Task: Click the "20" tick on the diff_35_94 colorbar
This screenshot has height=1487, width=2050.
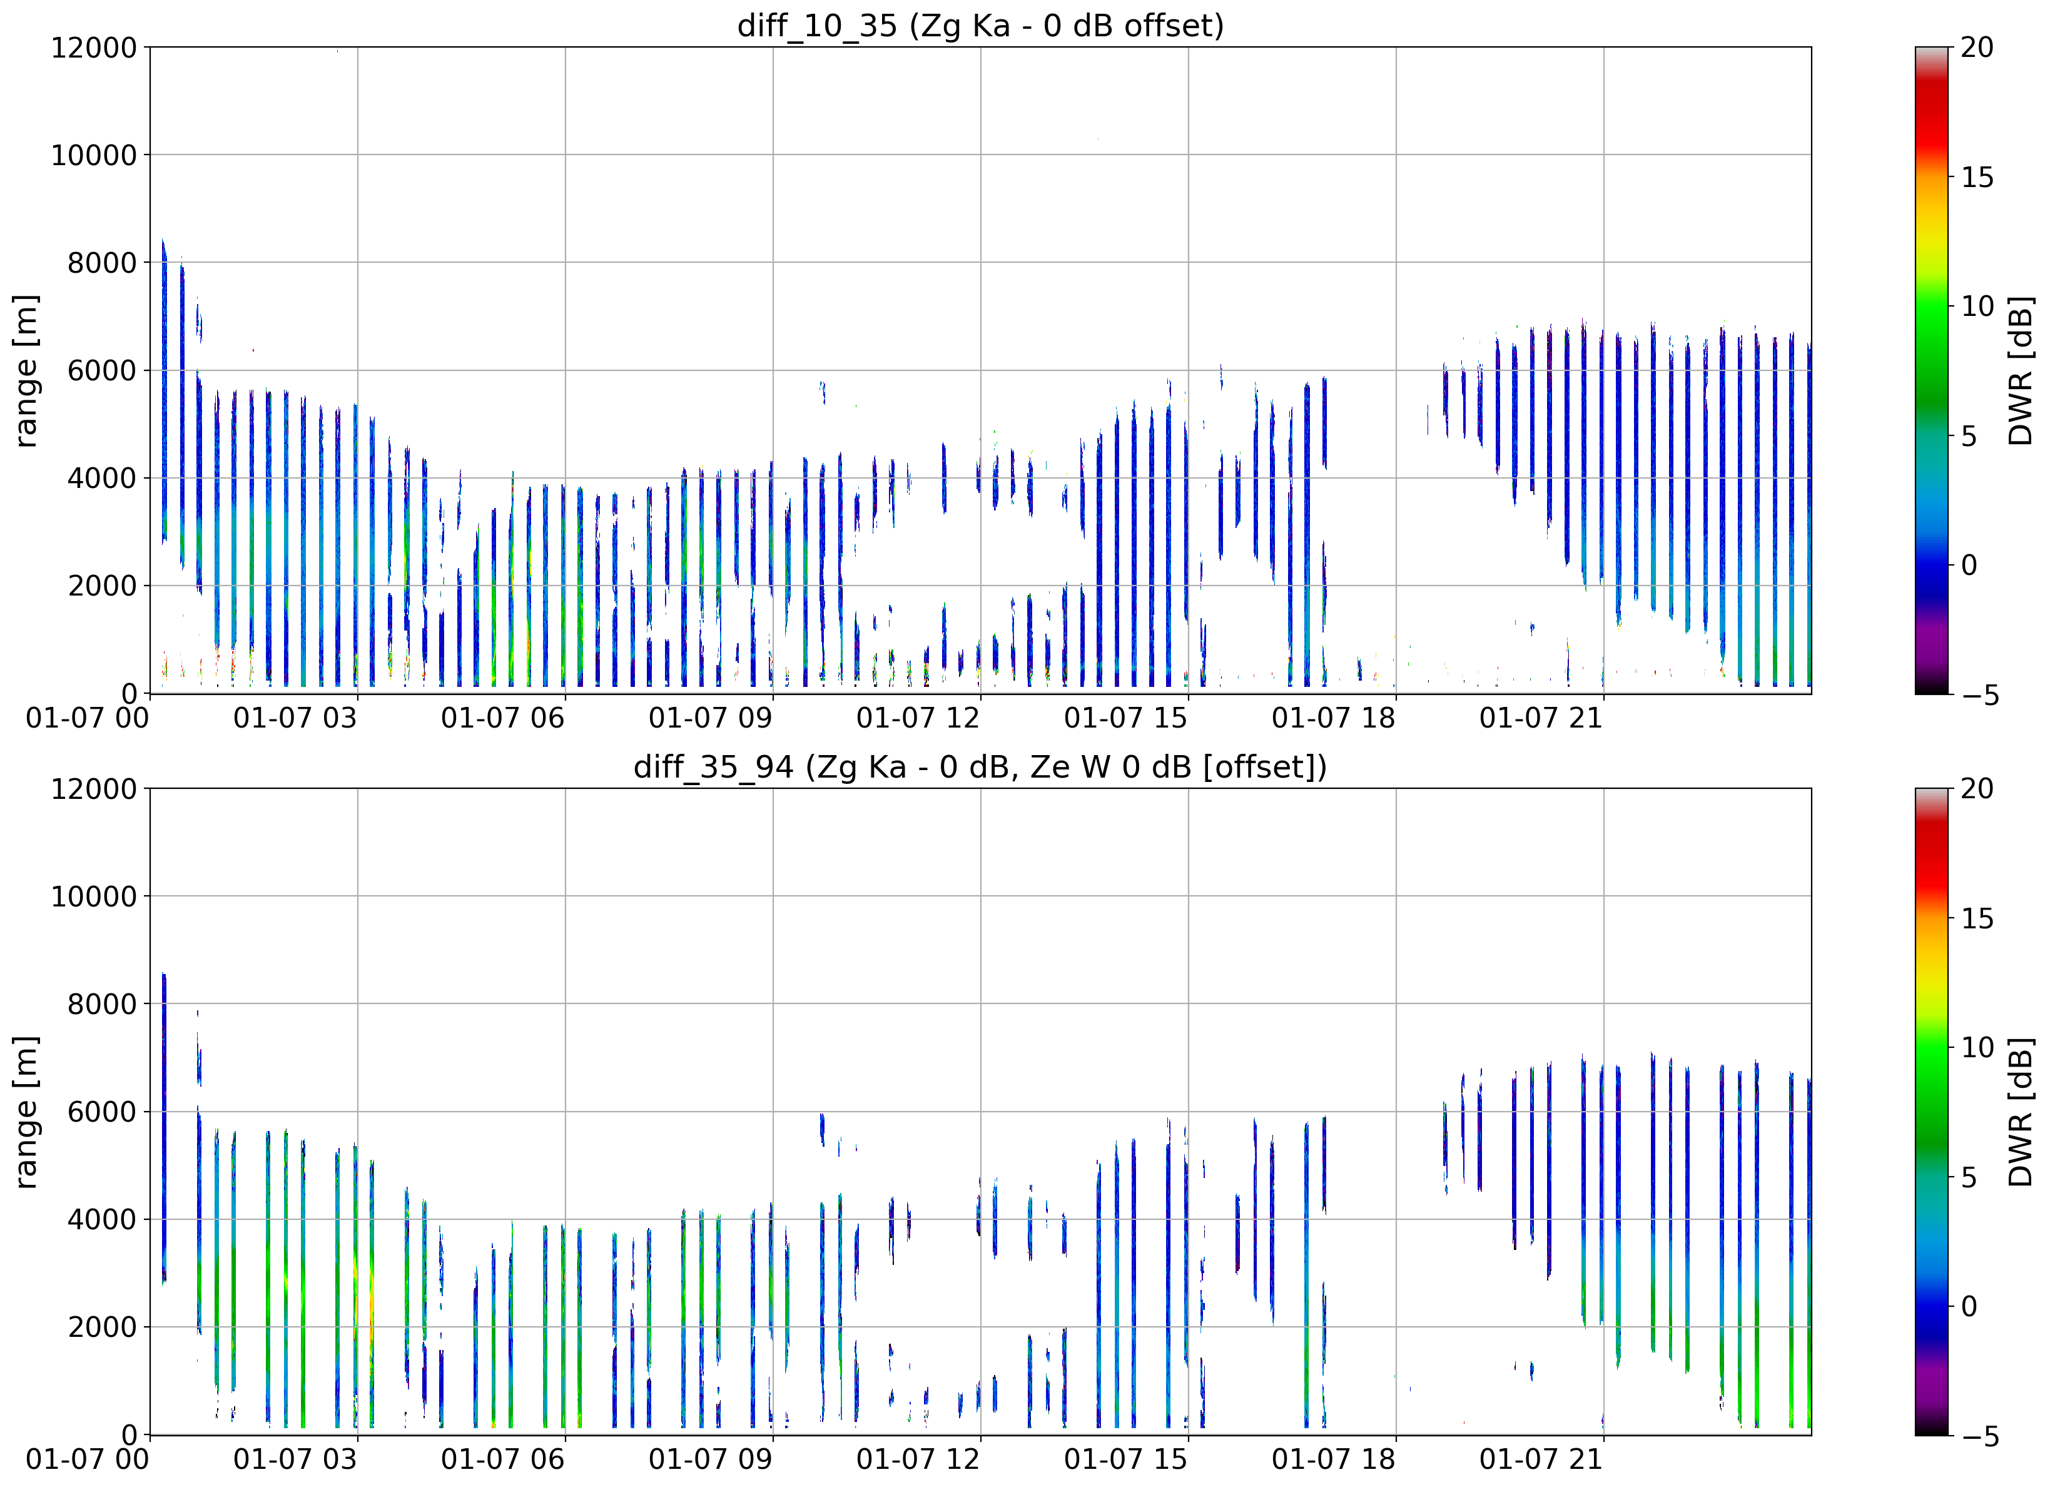Action: click(x=1977, y=788)
